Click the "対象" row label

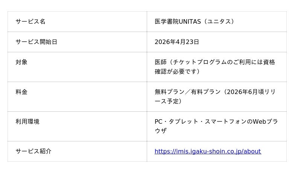(21, 62)
